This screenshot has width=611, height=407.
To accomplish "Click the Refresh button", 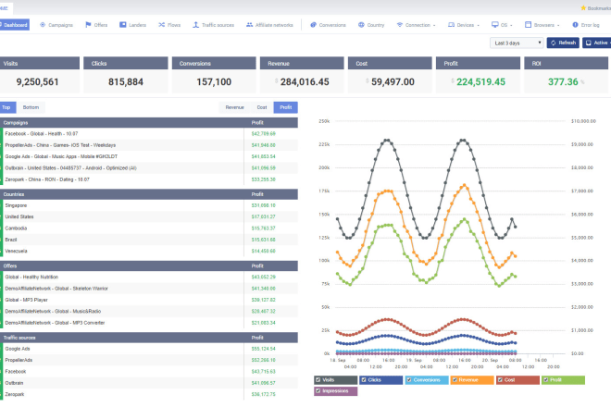I will (563, 43).
